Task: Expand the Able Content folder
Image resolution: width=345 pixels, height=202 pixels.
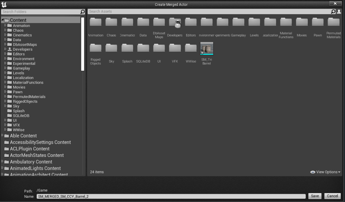Action: pyautogui.click(x=2, y=135)
